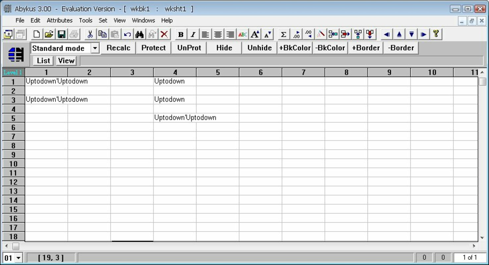Viewport: 489px width, 265px height.
Task: Click the Abykus logo icon
Action: coord(16,54)
